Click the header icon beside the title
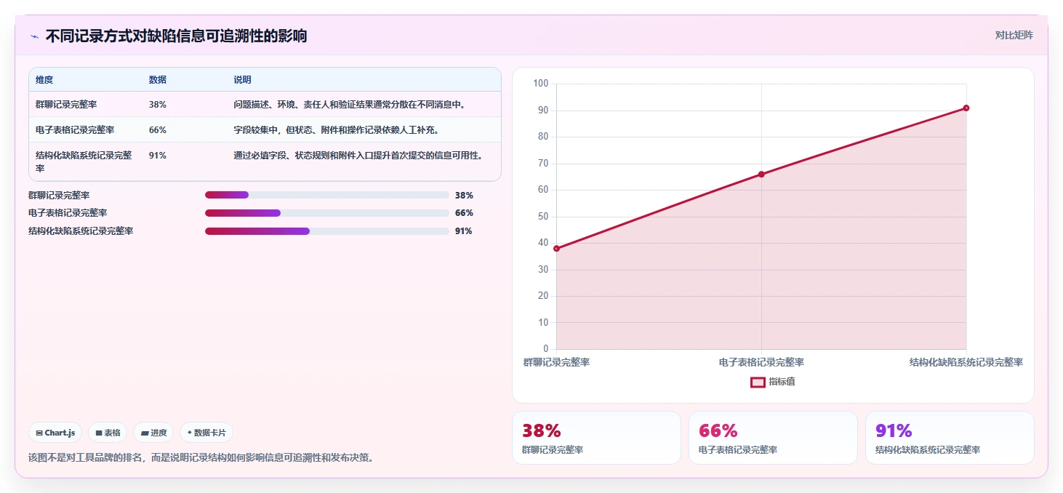The image size is (1063, 493). [x=34, y=36]
